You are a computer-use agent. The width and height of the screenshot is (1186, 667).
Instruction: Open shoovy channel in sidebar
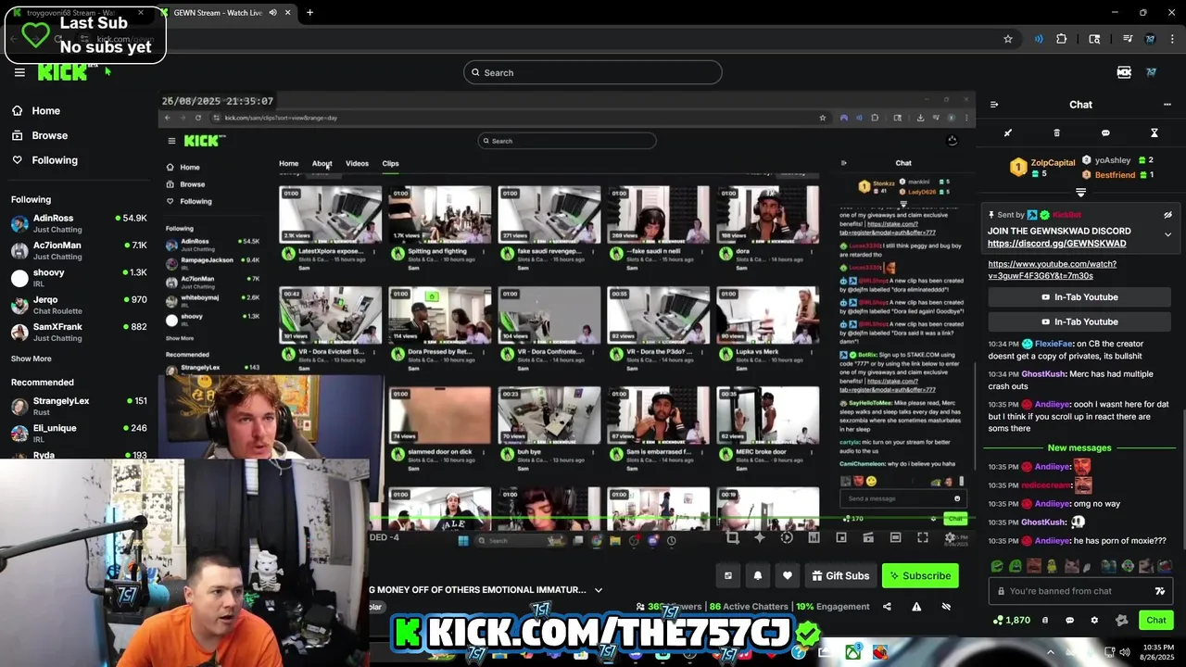click(79, 277)
